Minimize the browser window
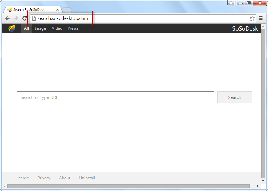Viewport: 268px width, 191px height. [x=241, y=3]
